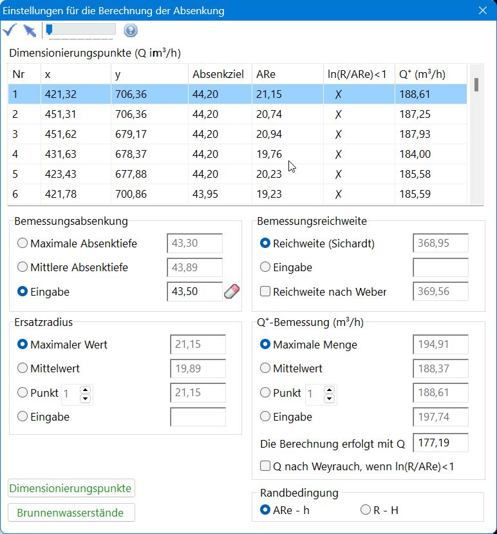Increase Ersatzradius Punkt number with up arrow
Image resolution: width=497 pixels, height=534 pixels.
click(85, 389)
